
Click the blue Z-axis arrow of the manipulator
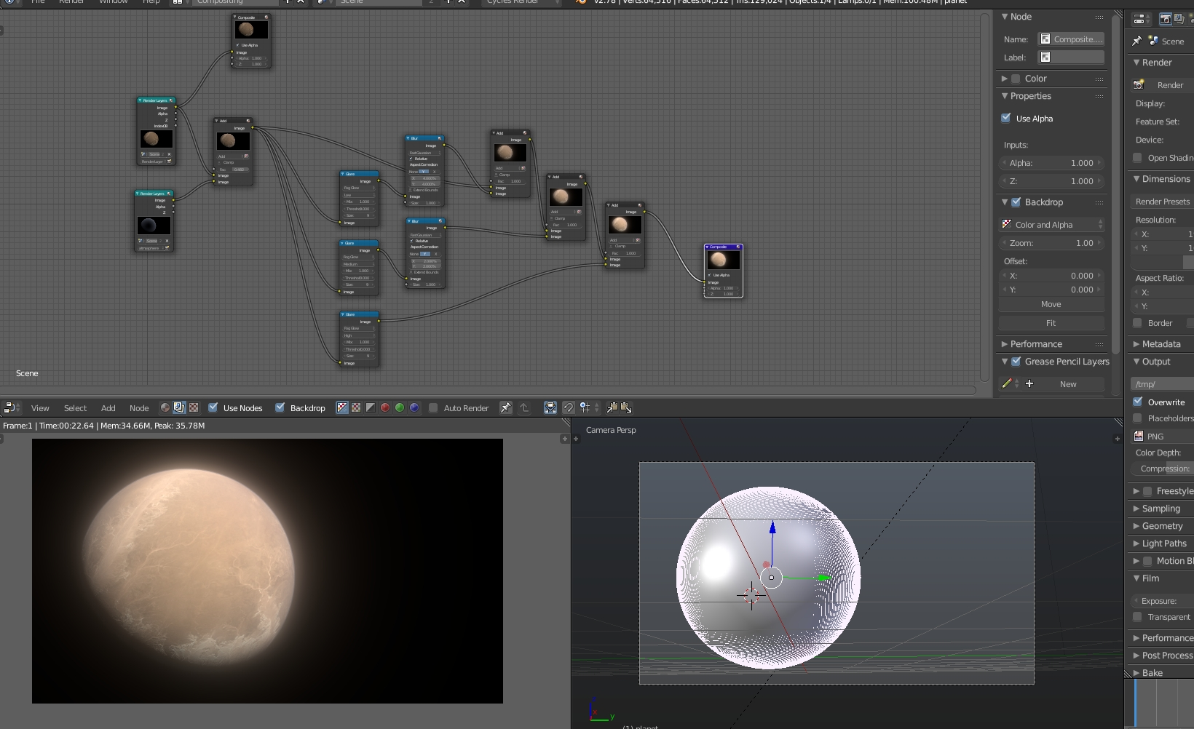pyautogui.click(x=772, y=527)
